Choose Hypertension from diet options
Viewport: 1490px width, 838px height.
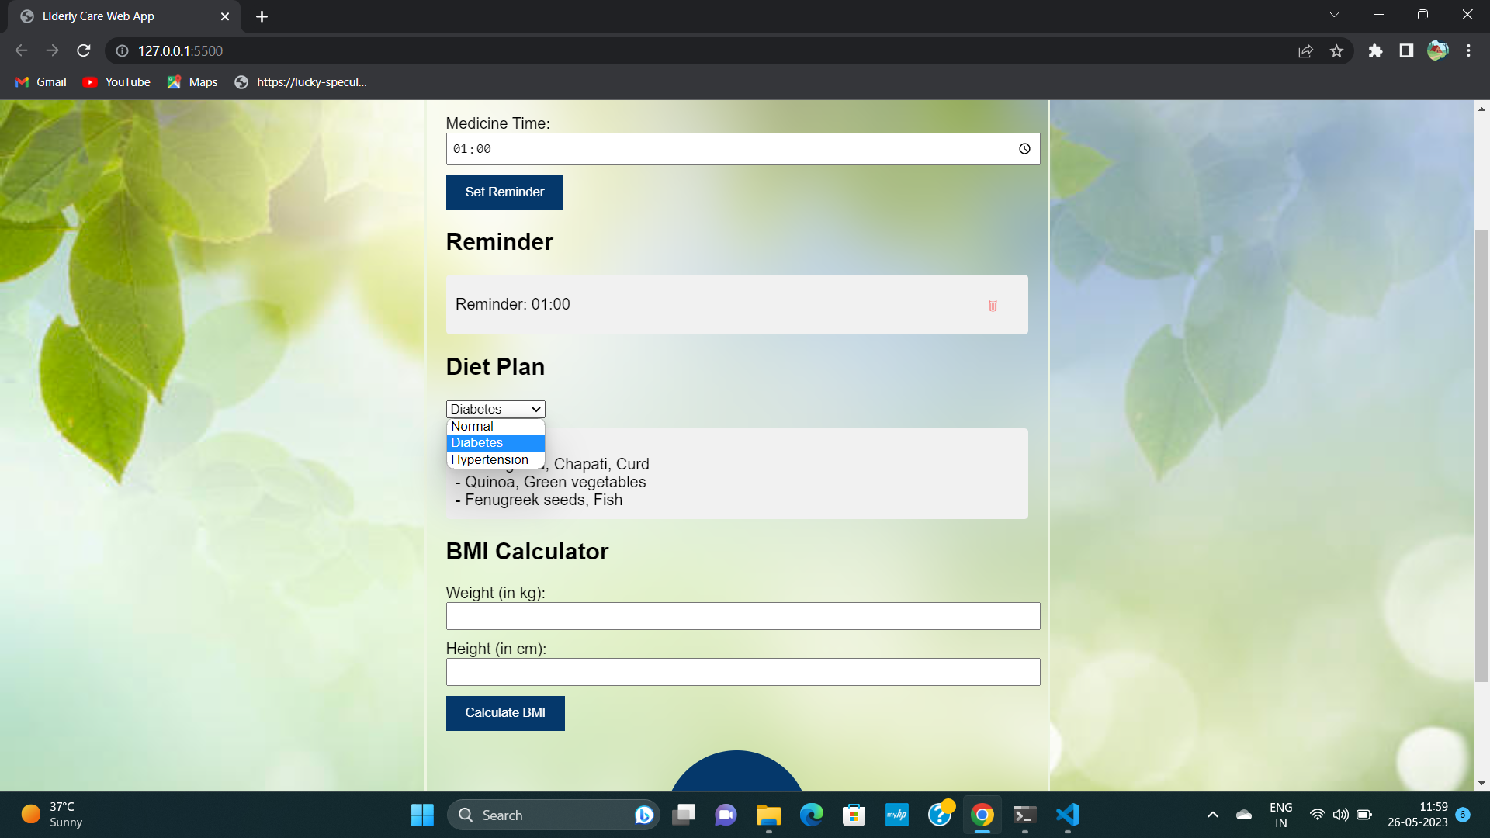click(x=490, y=459)
